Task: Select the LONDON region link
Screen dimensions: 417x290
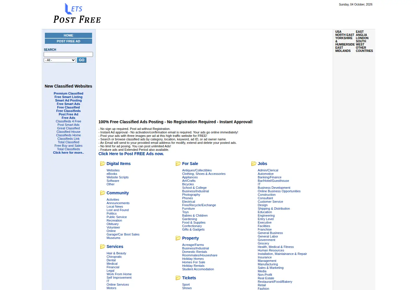Action: [362, 38]
